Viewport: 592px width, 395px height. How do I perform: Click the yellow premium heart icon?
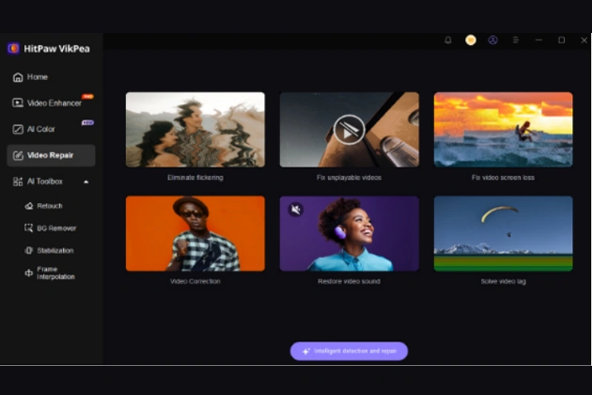click(x=471, y=40)
